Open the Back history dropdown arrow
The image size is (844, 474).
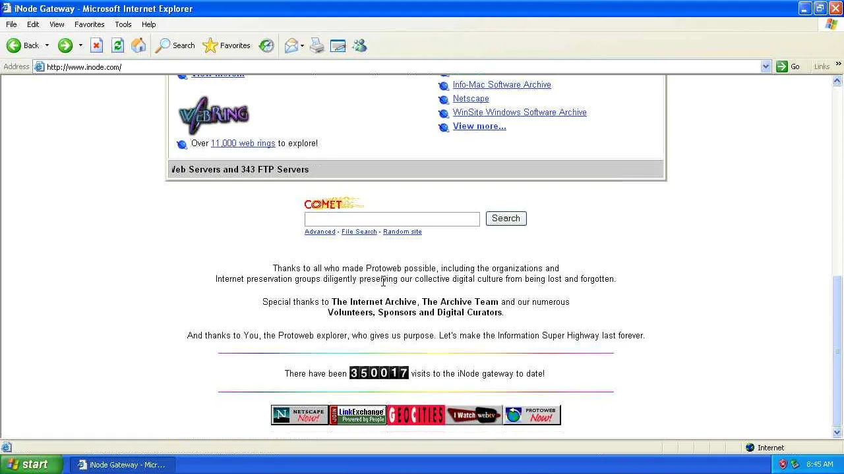point(47,45)
